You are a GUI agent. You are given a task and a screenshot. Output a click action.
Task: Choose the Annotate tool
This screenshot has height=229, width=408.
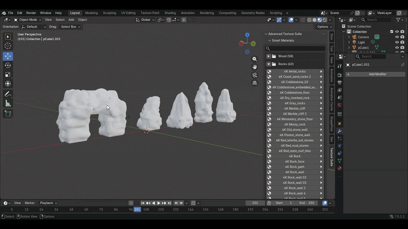pos(8,94)
